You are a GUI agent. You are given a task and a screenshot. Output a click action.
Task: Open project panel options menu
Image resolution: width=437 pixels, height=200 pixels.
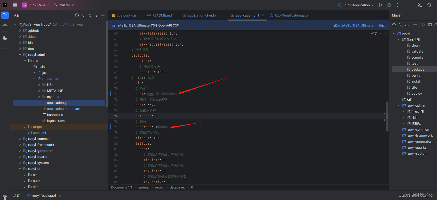(96, 15)
